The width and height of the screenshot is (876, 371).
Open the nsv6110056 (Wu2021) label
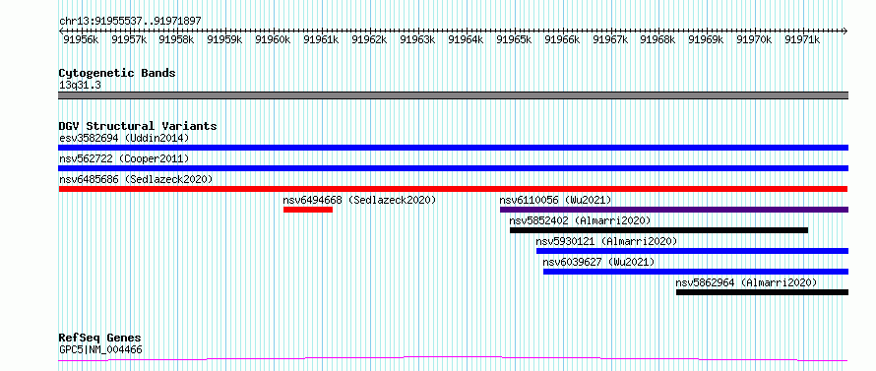[555, 200]
